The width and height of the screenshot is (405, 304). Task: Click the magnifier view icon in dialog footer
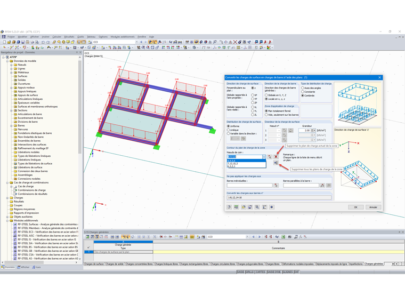[x=257, y=207]
